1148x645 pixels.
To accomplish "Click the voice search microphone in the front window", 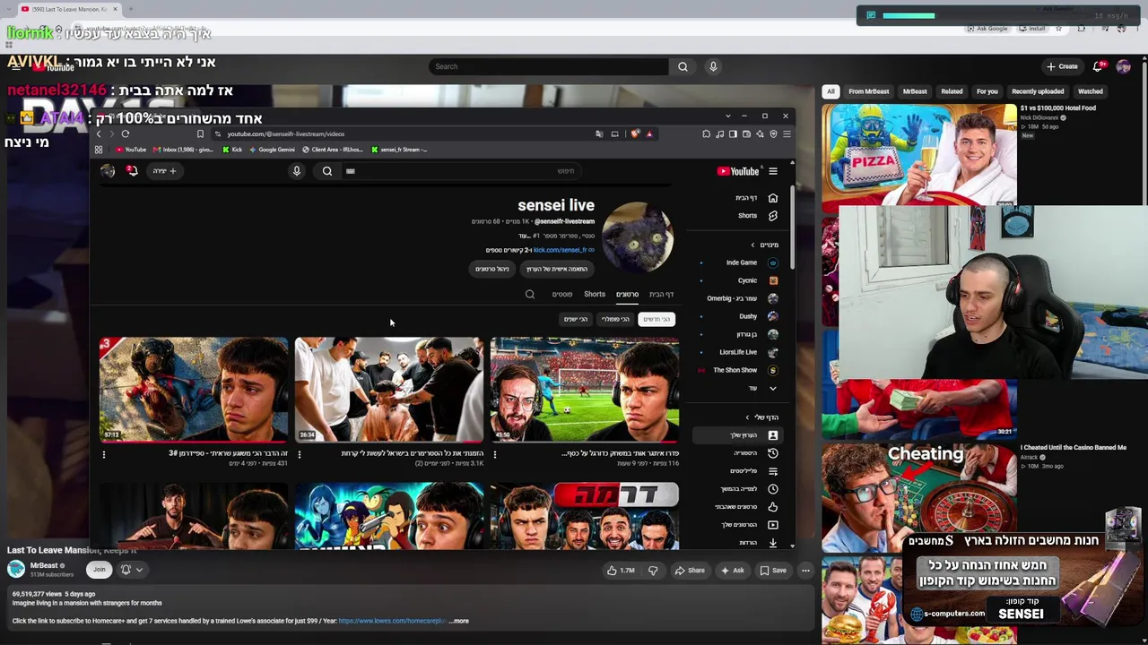I will [297, 171].
